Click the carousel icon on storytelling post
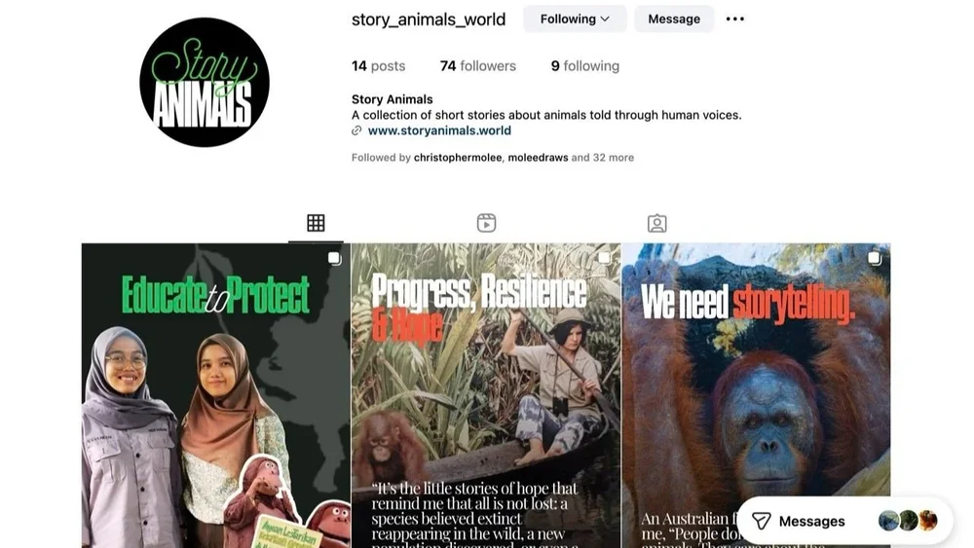The image size is (974, 548). 874,258
